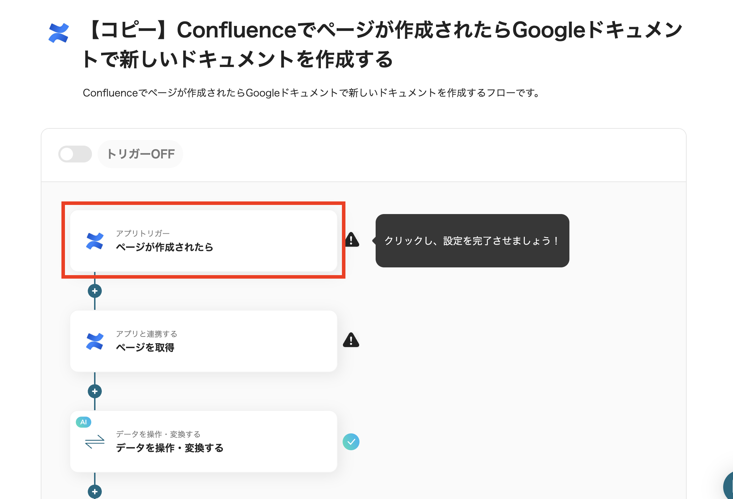
Task: Click the Confluence icon in the ページを取得 card
Action: coord(95,341)
